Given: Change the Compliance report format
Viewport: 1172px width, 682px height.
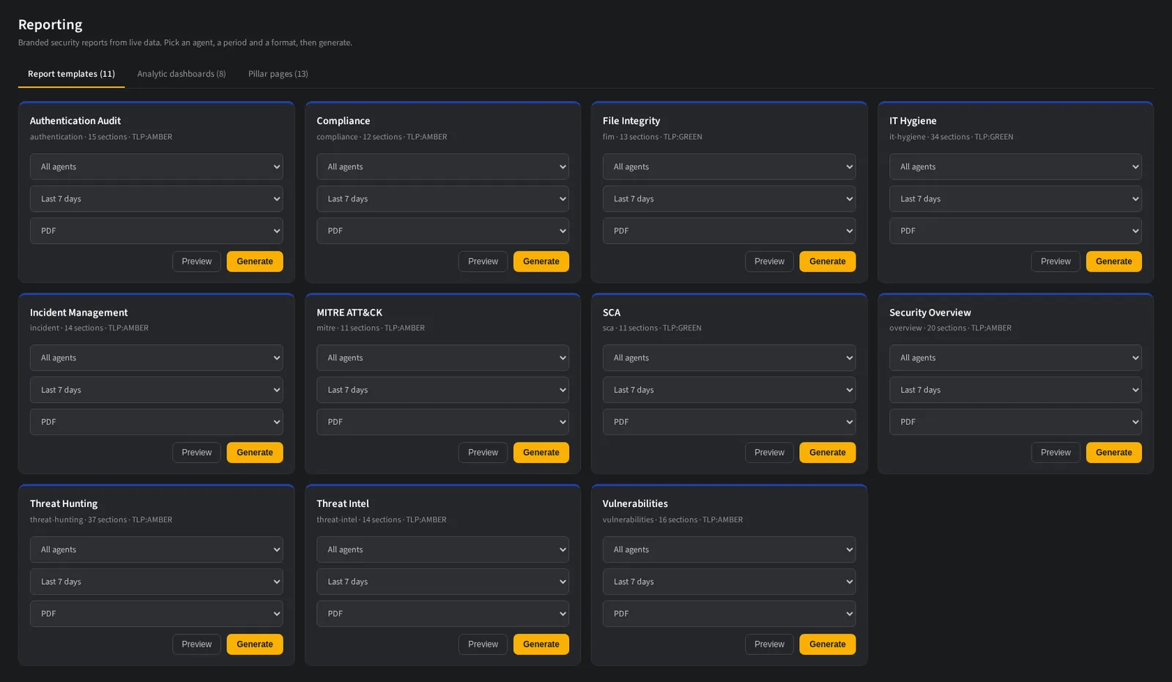Looking at the screenshot, I should point(443,231).
